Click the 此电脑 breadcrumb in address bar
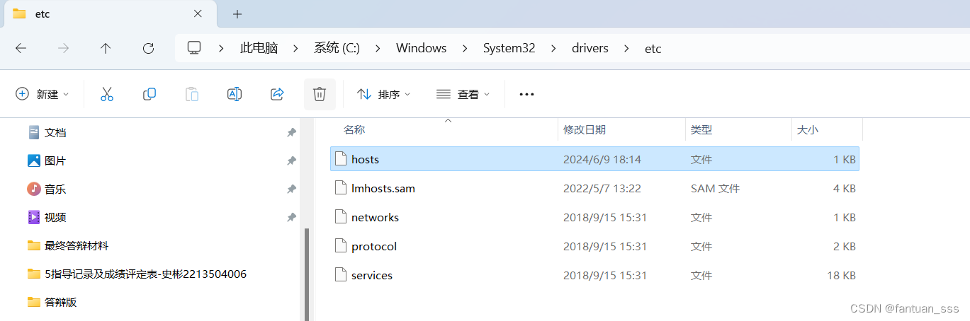The image size is (970, 321). point(259,48)
